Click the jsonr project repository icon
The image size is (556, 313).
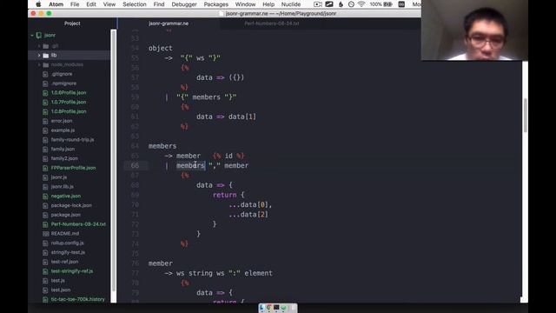coord(39,35)
